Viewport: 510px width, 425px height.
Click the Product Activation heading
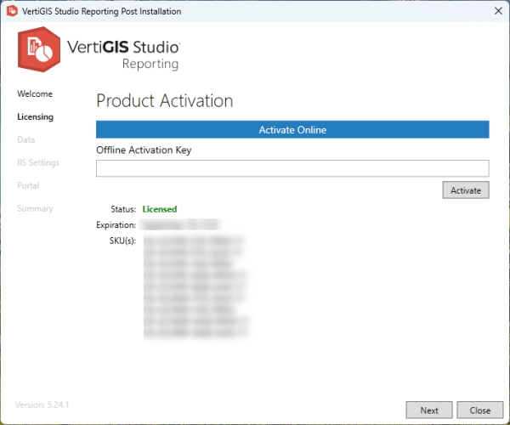click(x=164, y=100)
